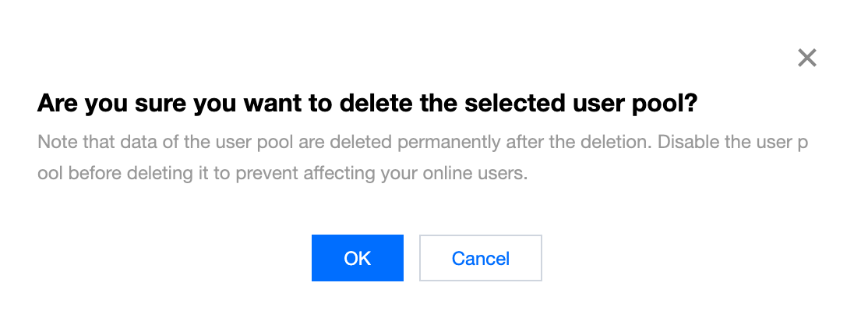
Task: Hit the blue OK button
Action: pyautogui.click(x=358, y=258)
